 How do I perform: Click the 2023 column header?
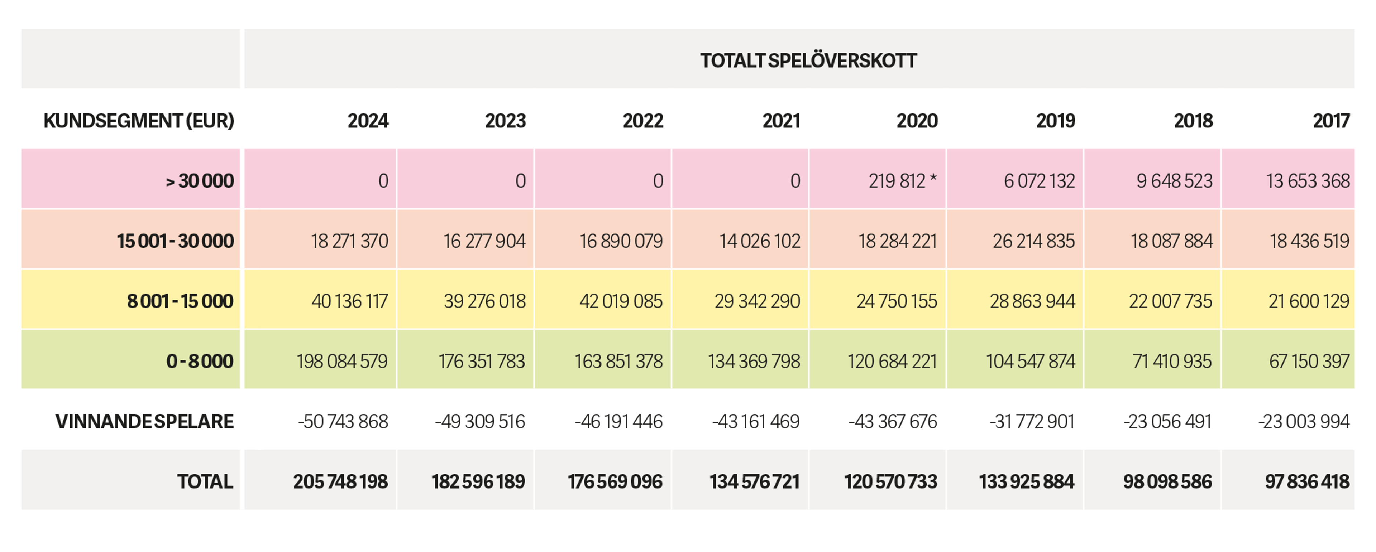point(505,121)
